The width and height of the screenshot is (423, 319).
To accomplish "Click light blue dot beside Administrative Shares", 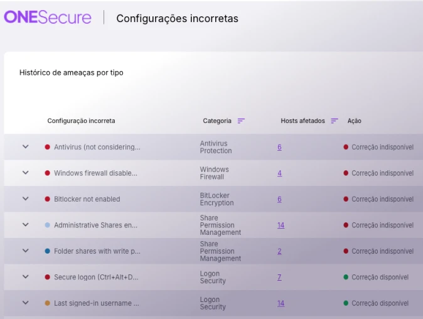I will (47, 225).
